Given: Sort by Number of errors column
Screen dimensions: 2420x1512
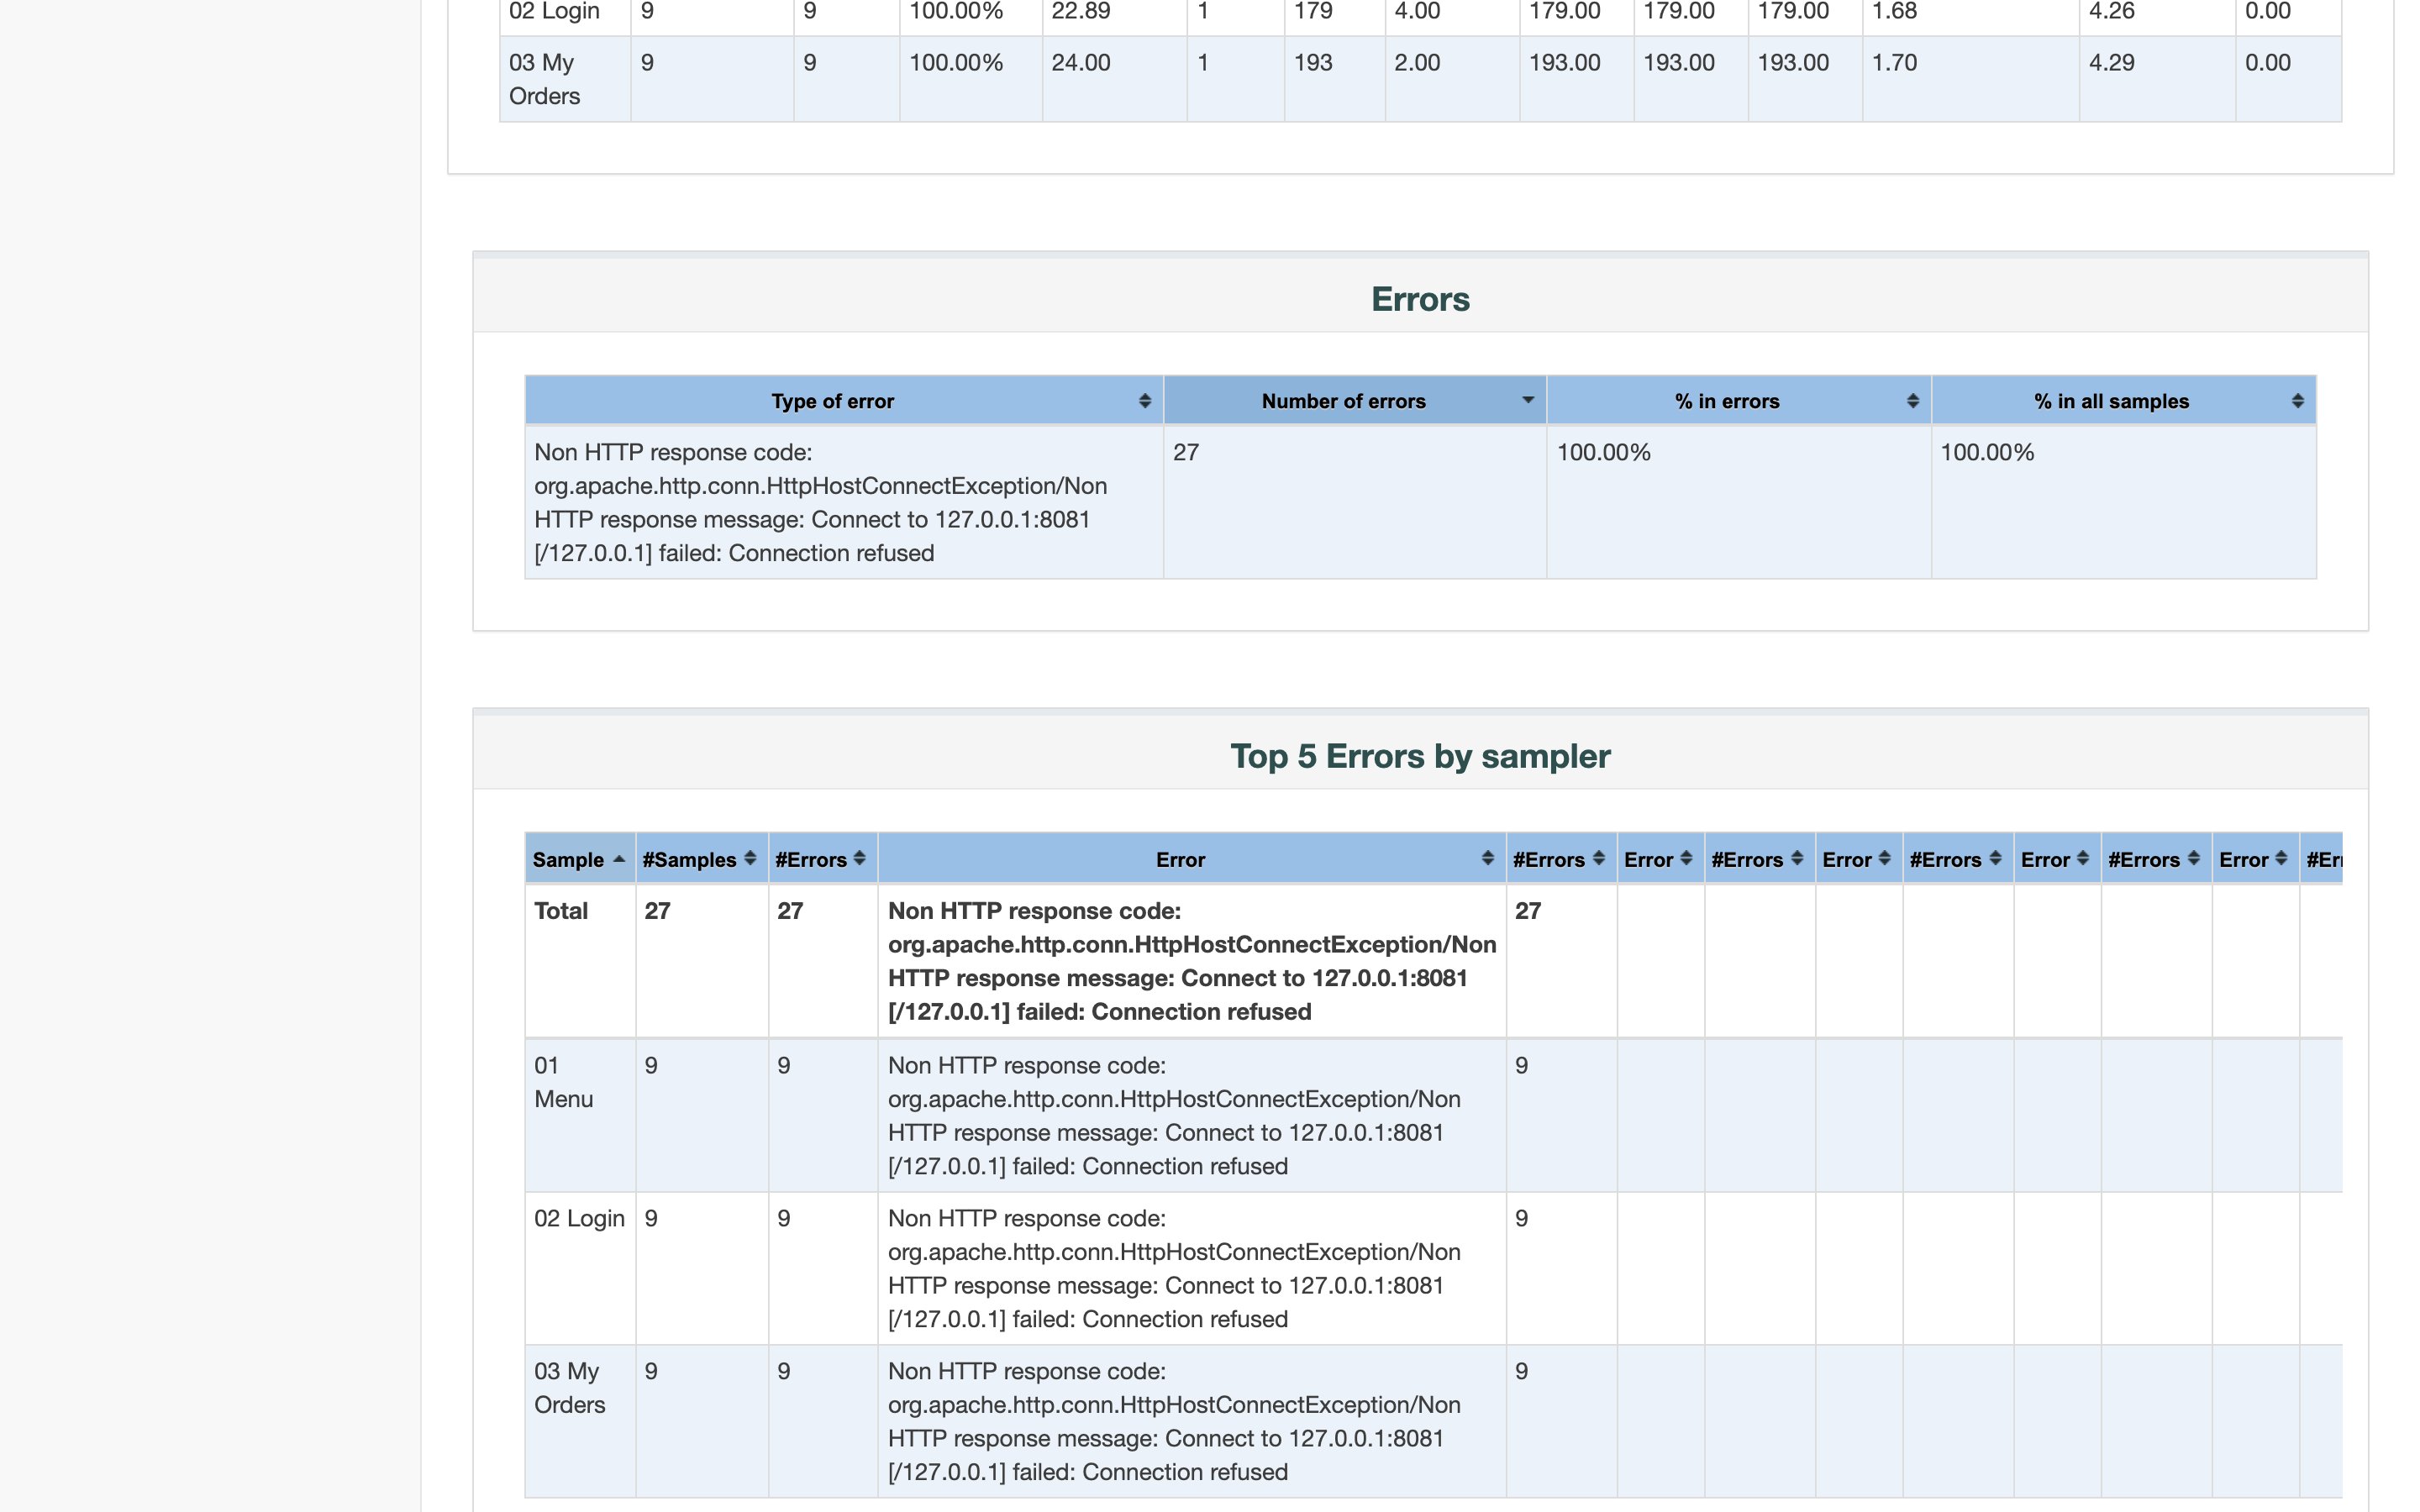Looking at the screenshot, I should [x=1355, y=401].
